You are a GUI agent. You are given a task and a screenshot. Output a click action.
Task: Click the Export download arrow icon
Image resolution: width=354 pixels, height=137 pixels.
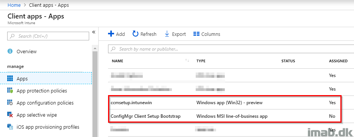point(167,34)
